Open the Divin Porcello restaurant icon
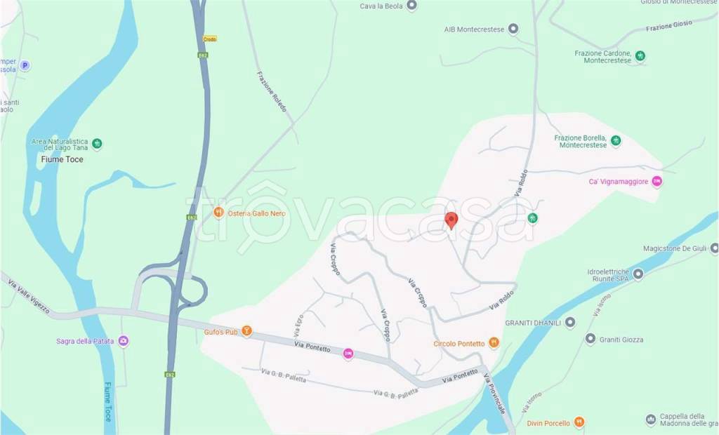This screenshot has width=719, height=435. (579, 422)
